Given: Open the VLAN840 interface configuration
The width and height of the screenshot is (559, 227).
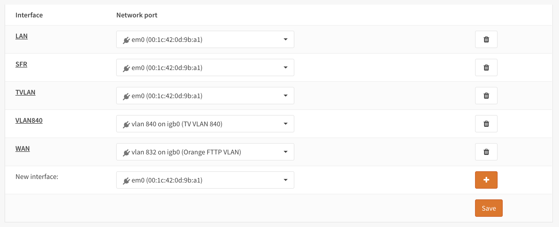Looking at the screenshot, I should [29, 120].
